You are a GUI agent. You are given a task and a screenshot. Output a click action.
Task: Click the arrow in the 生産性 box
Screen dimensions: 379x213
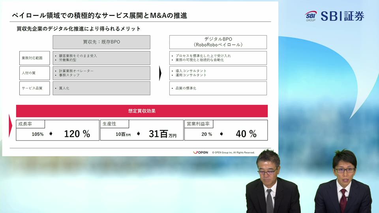[x=139, y=134]
